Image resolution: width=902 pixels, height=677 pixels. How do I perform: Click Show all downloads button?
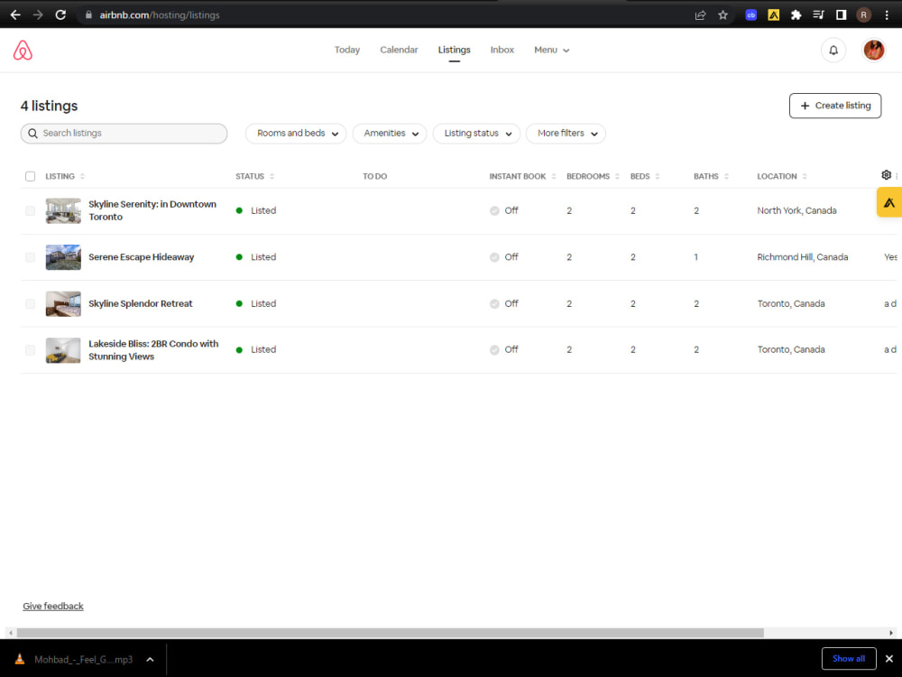pos(849,659)
